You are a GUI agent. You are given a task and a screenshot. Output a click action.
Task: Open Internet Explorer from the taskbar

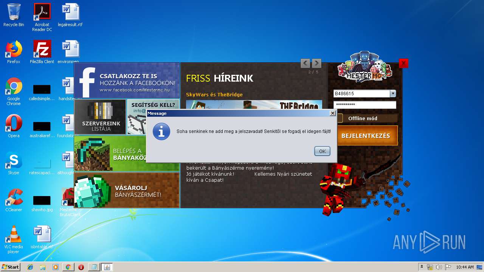click(x=30, y=267)
